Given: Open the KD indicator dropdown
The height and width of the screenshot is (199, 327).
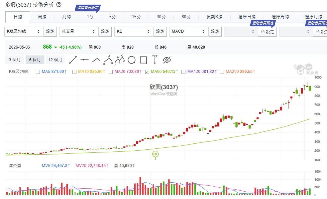Looking at the screenshot, I should click(134, 32).
